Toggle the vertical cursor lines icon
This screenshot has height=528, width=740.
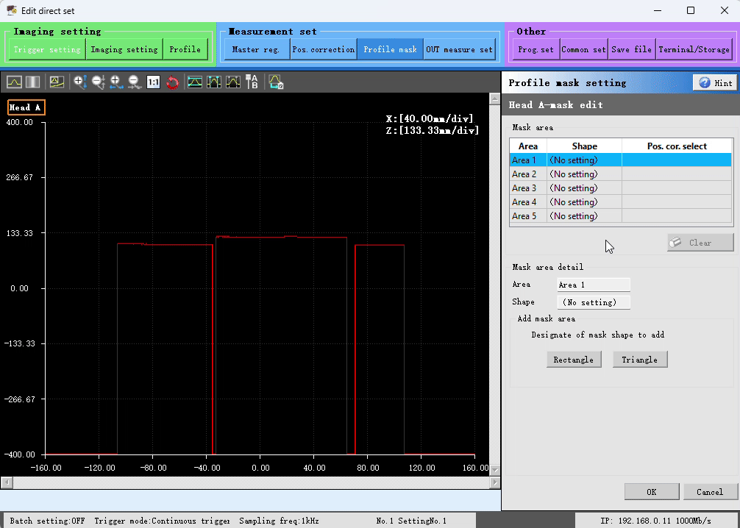[x=214, y=82]
